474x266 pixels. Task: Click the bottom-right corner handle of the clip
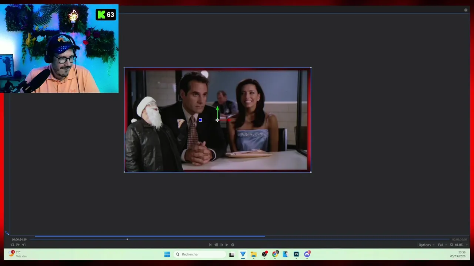[x=311, y=172]
